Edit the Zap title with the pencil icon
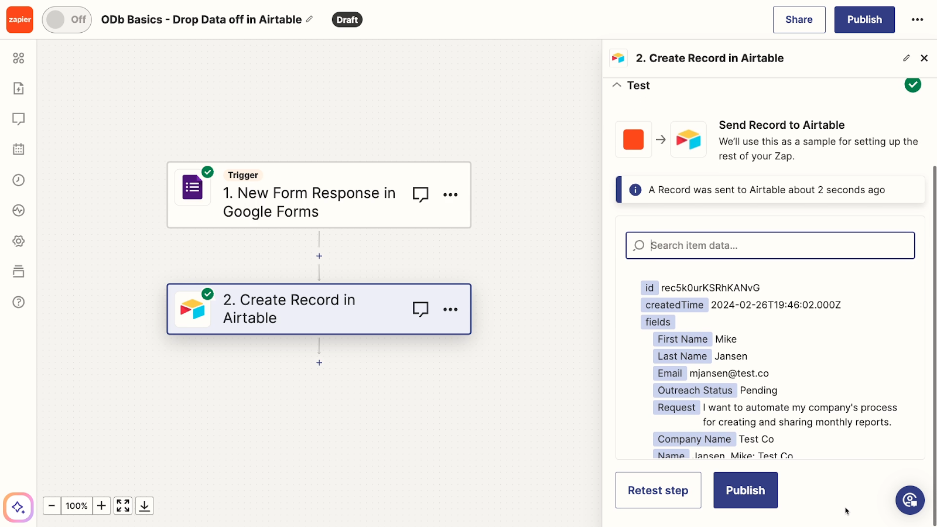Screen dimensions: 937x527 309,19
